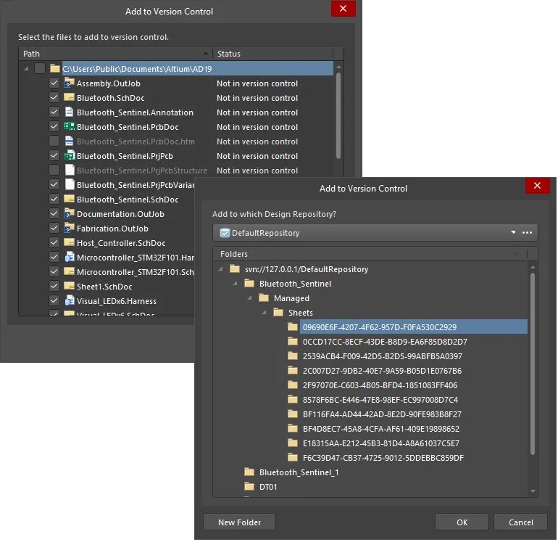Screen dimensions: 558x542
Task: Select folder 2539ACB4-F009-42D5-B2D5-99ABFB5A0397
Action: (x=382, y=356)
